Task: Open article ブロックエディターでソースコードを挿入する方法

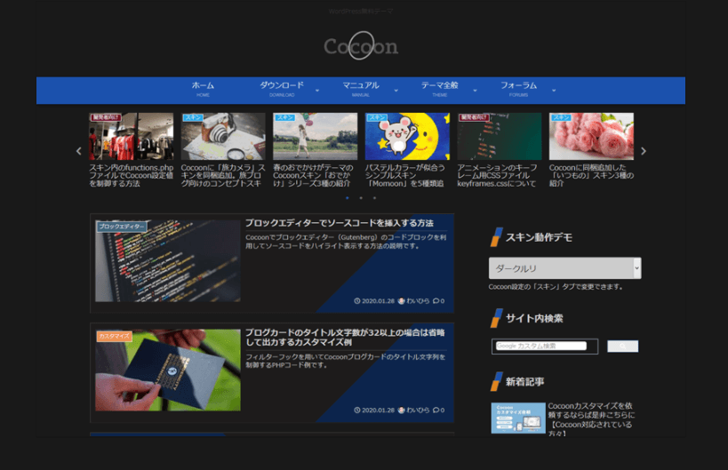Action: (x=339, y=223)
